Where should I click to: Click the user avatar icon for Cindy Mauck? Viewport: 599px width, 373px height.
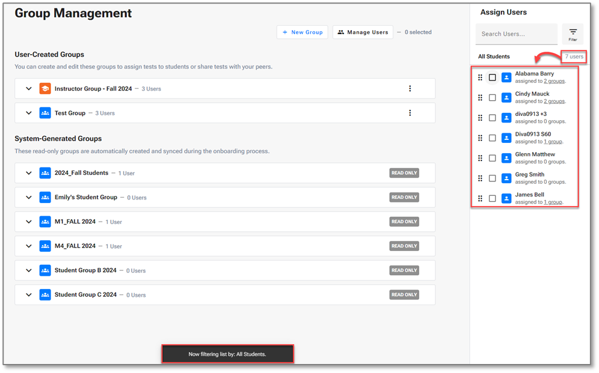pyautogui.click(x=506, y=97)
